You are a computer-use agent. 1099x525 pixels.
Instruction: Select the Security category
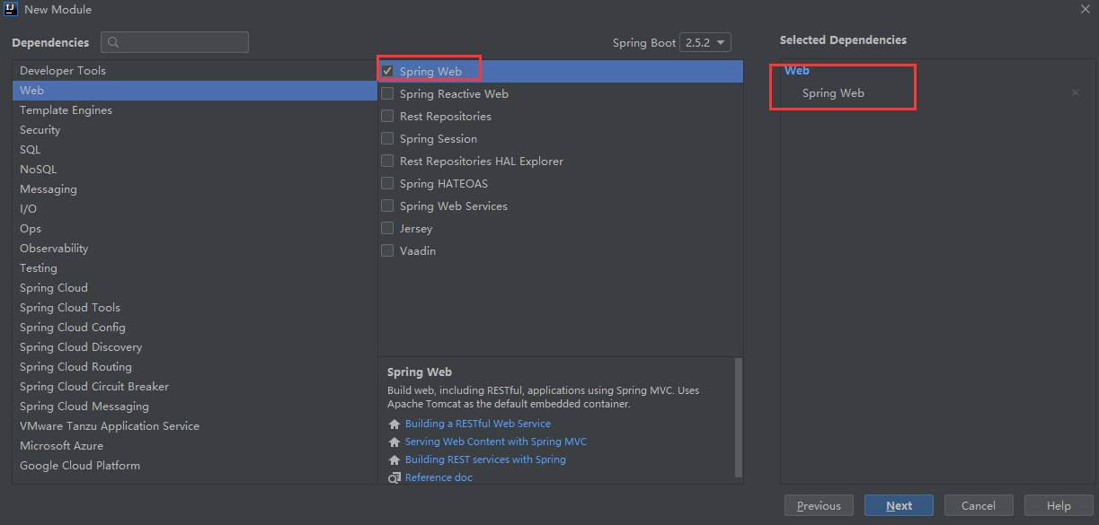point(194,130)
